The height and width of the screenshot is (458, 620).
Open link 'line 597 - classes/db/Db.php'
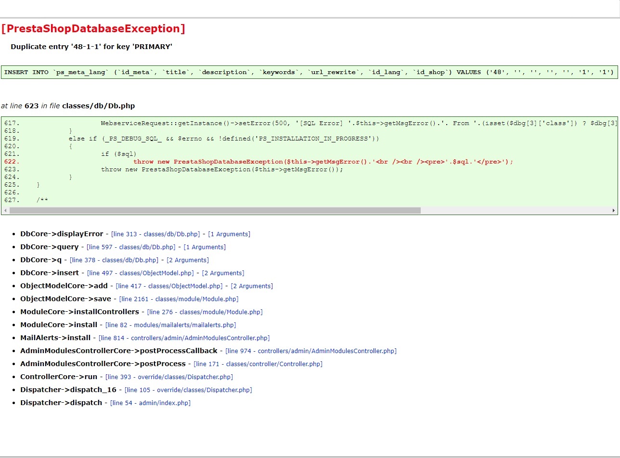131,247
